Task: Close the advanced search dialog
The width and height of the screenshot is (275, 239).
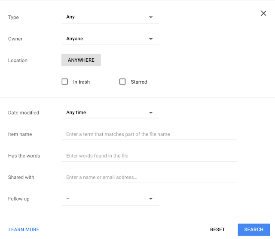Action: 263,13
